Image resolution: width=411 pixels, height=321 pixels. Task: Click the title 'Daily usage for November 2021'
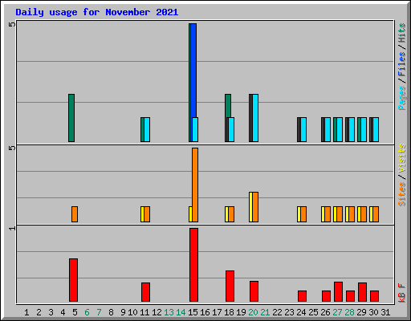point(97,12)
